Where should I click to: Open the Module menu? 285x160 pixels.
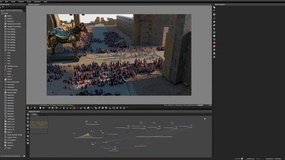[x=21, y=1]
